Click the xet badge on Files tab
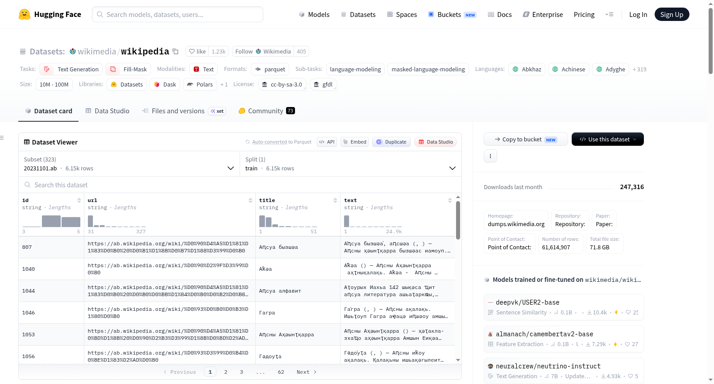The height and width of the screenshot is (384, 714). [x=217, y=111]
